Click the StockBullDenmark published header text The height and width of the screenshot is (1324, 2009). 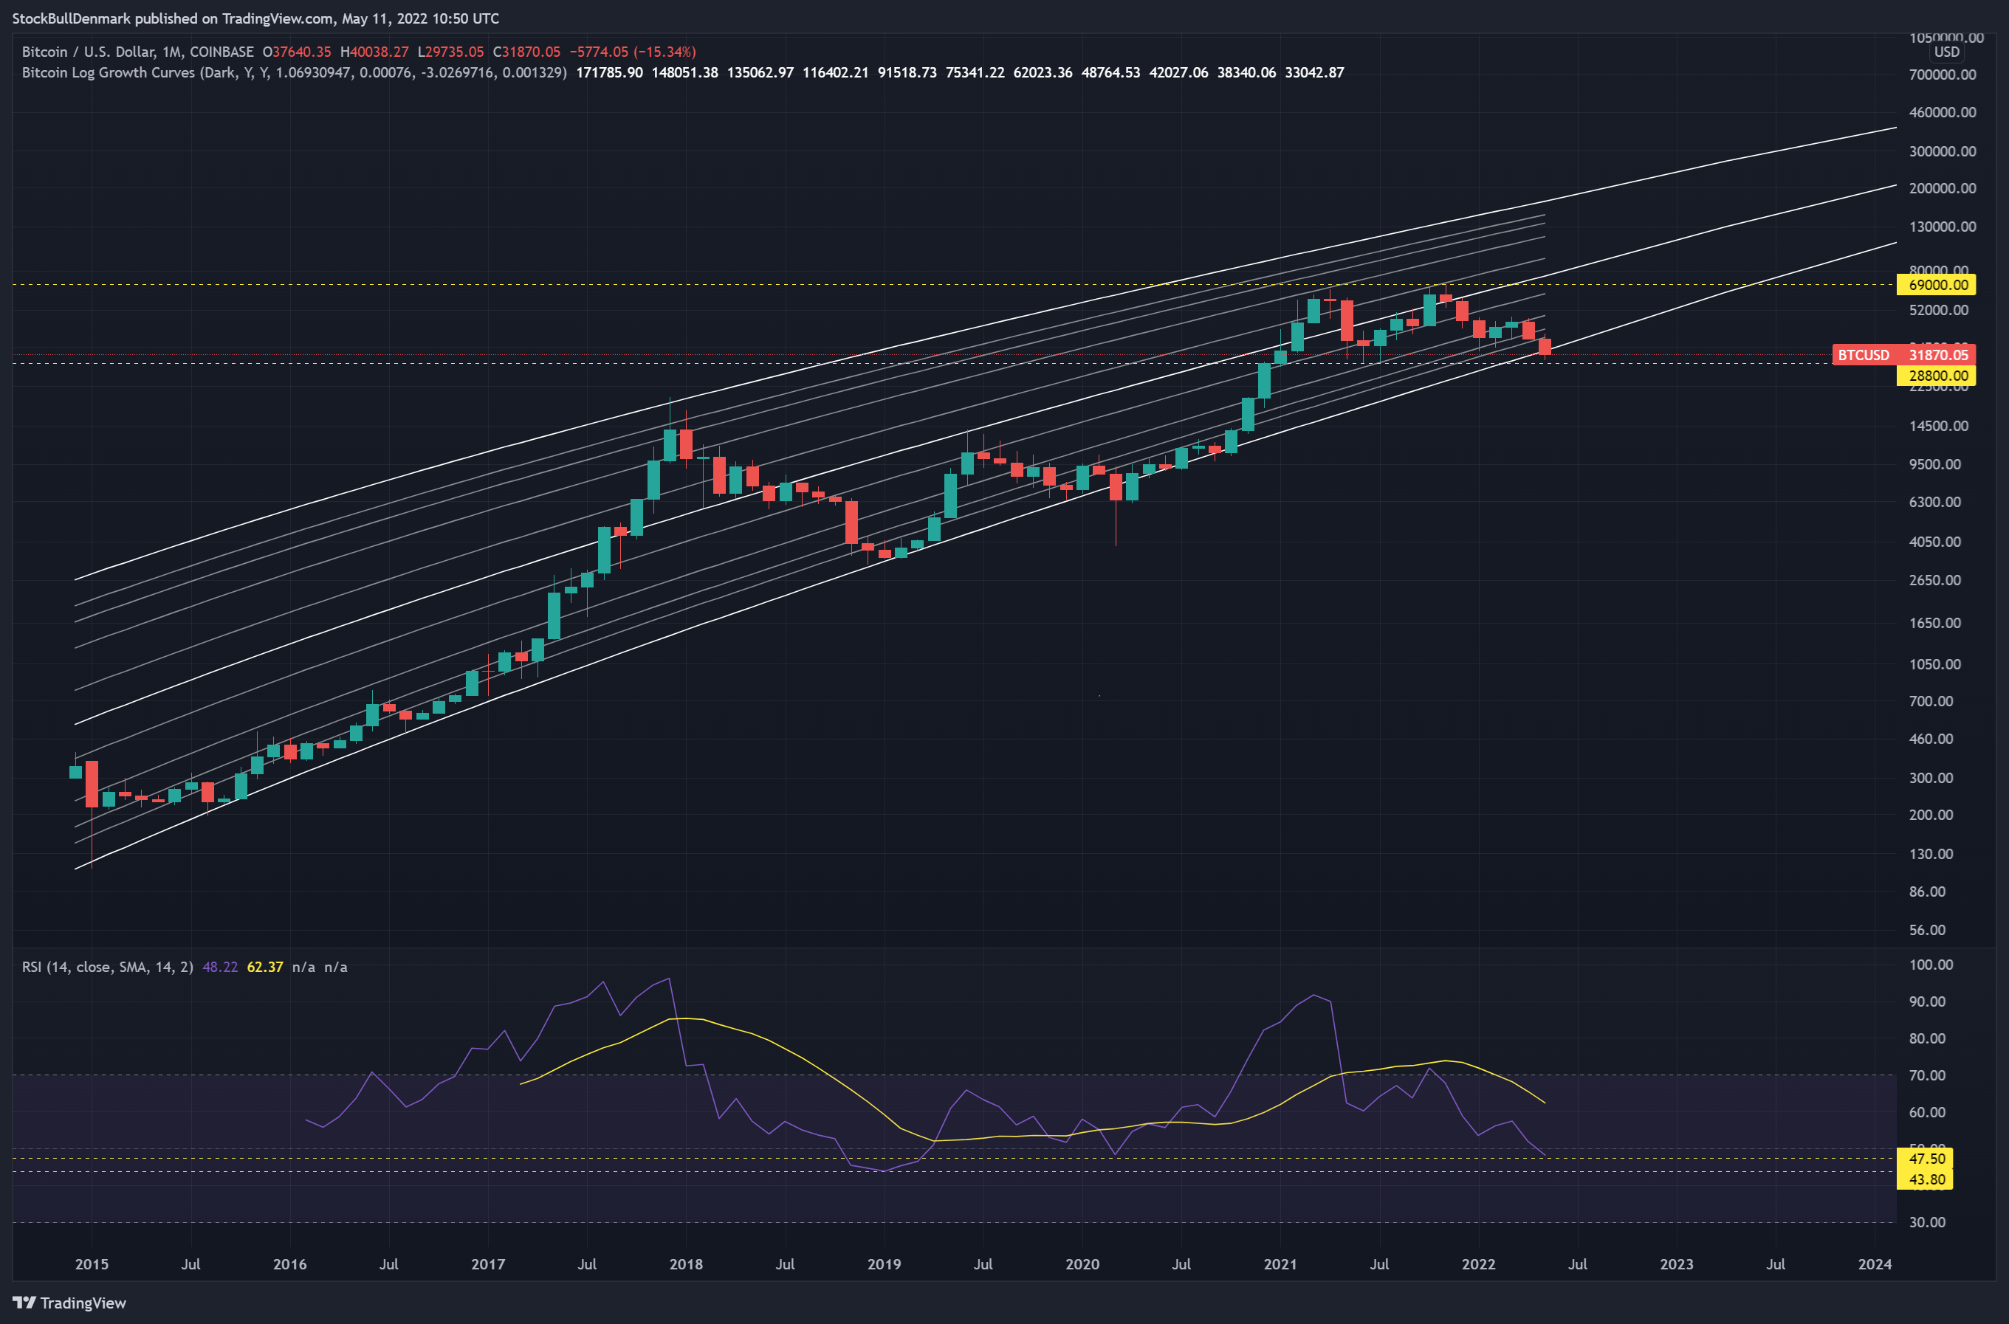[255, 18]
